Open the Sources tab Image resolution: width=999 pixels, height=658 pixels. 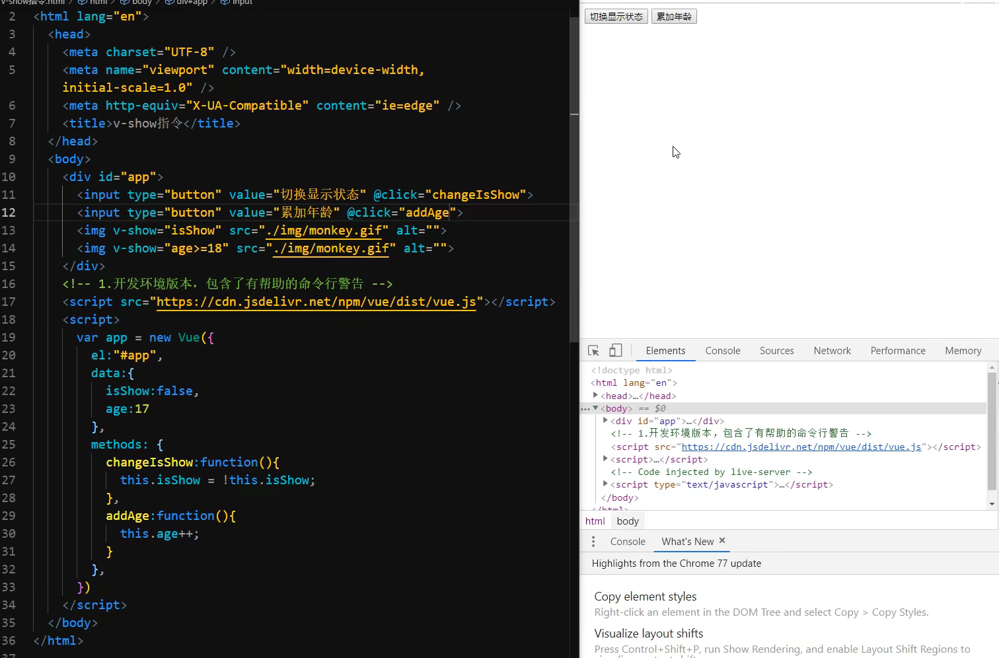777,351
